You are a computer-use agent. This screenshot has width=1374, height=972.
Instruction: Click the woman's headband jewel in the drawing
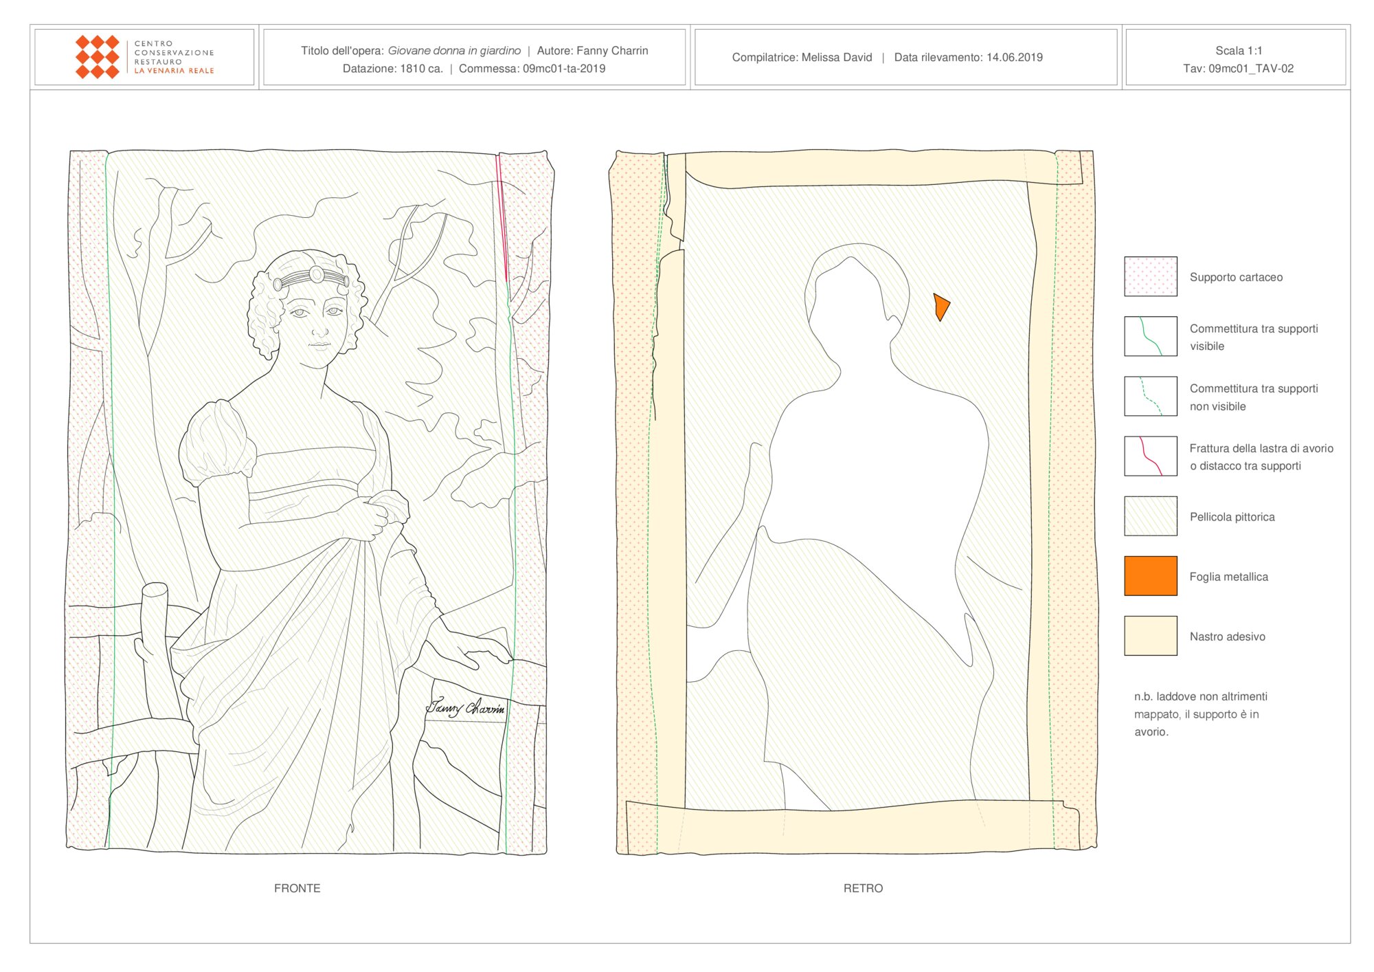coord(317,274)
